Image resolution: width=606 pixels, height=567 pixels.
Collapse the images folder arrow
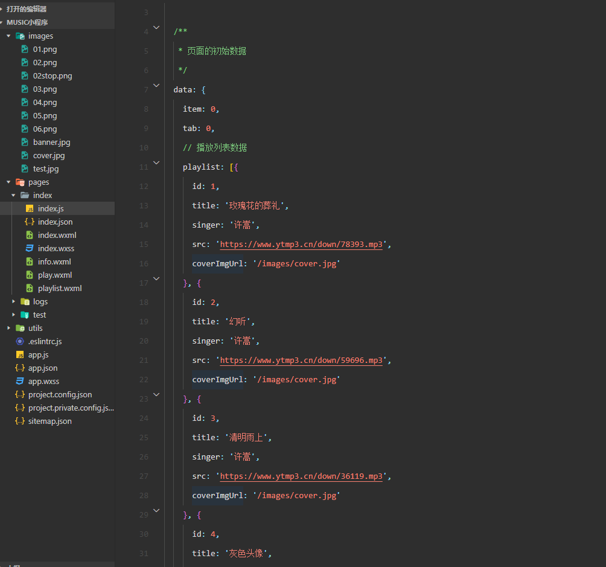tap(8, 36)
